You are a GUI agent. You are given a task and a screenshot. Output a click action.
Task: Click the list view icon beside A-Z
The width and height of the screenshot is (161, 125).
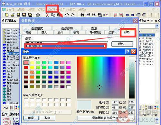click(x=12, y=108)
